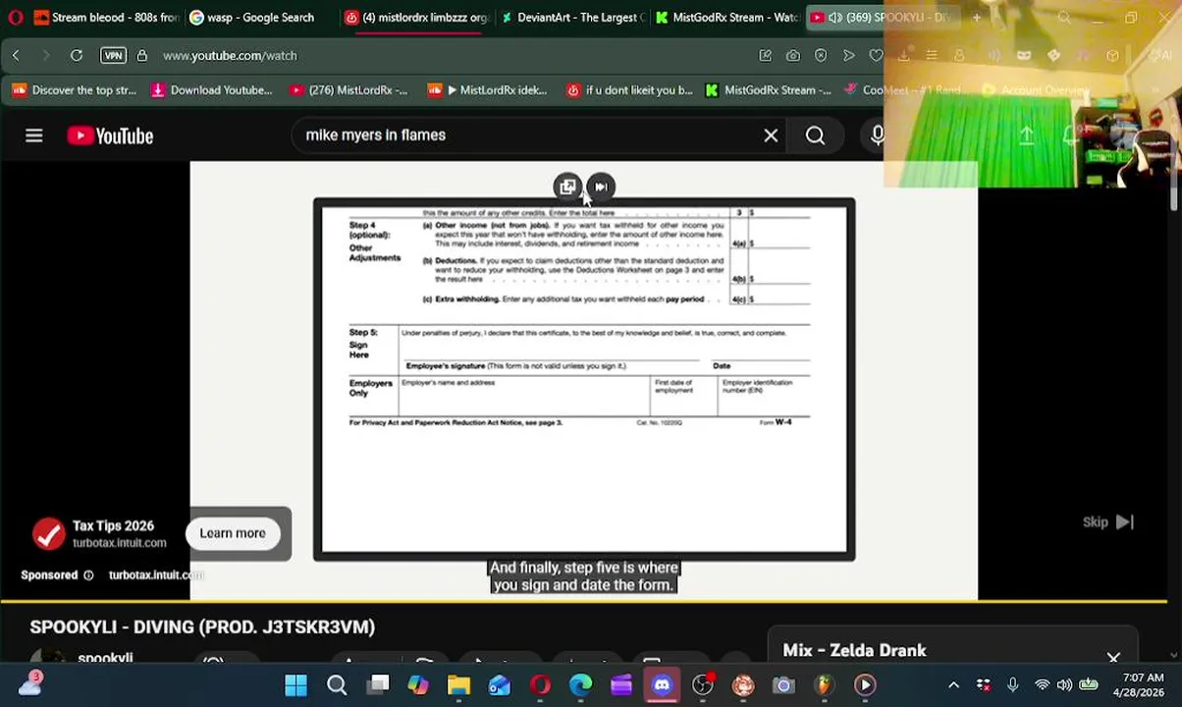Open the Opera menu logo
The width and height of the screenshot is (1182, 707).
[x=15, y=18]
